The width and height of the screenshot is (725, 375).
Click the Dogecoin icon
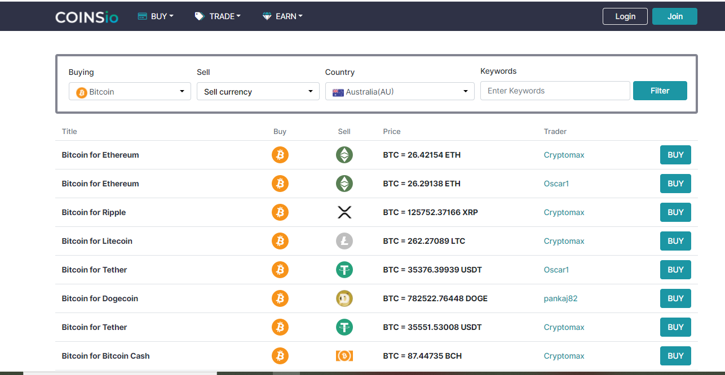click(x=344, y=298)
